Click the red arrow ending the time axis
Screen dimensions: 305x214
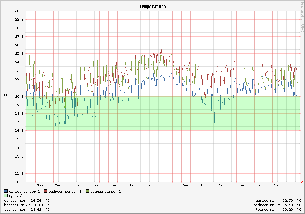[302, 182]
